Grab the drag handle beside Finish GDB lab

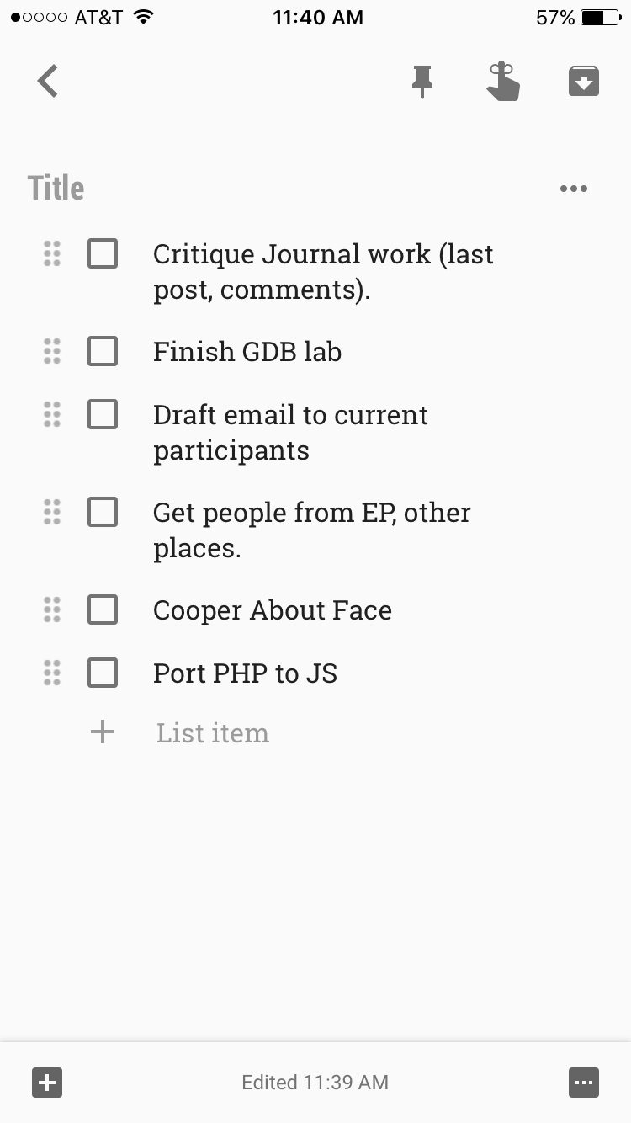tap(52, 351)
